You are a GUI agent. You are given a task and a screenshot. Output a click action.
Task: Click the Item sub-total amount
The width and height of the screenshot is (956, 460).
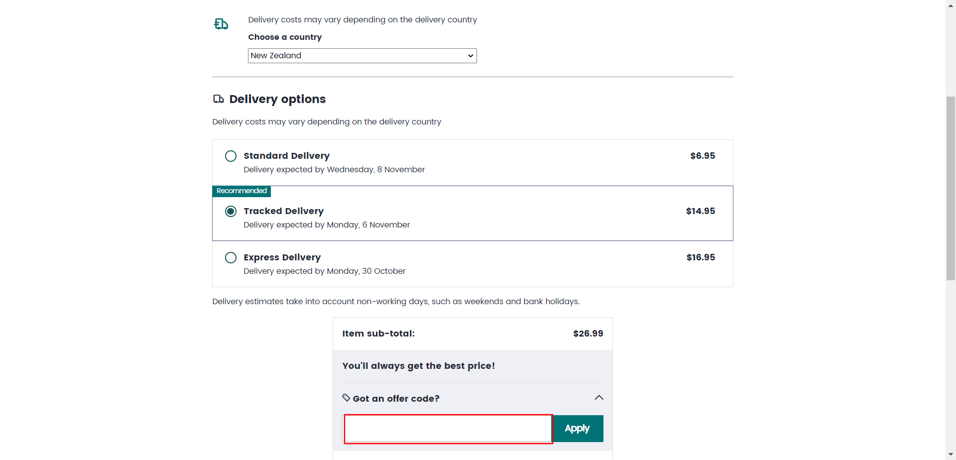[588, 334]
